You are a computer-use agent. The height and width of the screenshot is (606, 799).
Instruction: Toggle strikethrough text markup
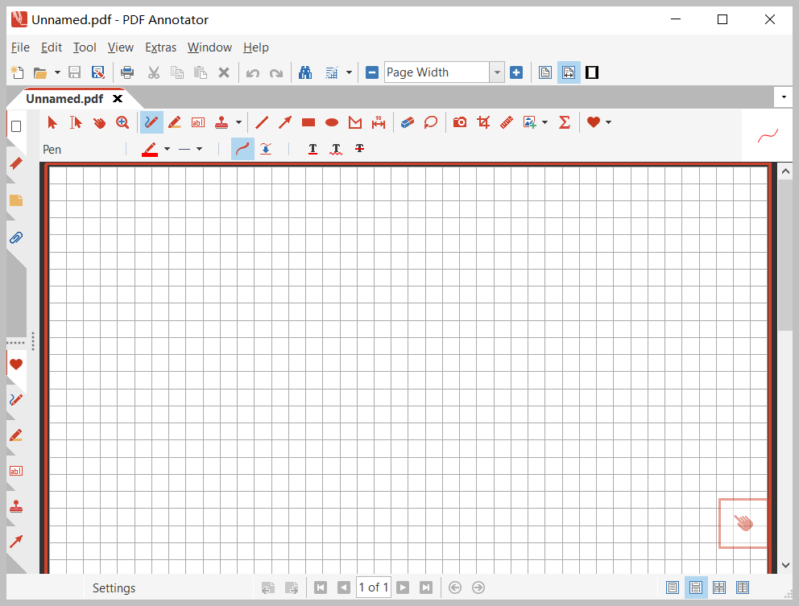pyautogui.click(x=359, y=149)
